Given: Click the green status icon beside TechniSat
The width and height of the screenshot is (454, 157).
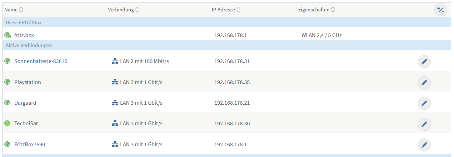Looking at the screenshot, I should [x=7, y=124].
